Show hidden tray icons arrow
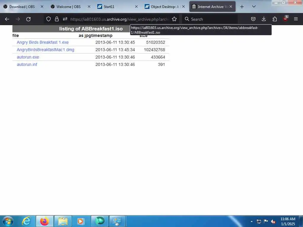The height and width of the screenshot is (227, 303). [252, 221]
